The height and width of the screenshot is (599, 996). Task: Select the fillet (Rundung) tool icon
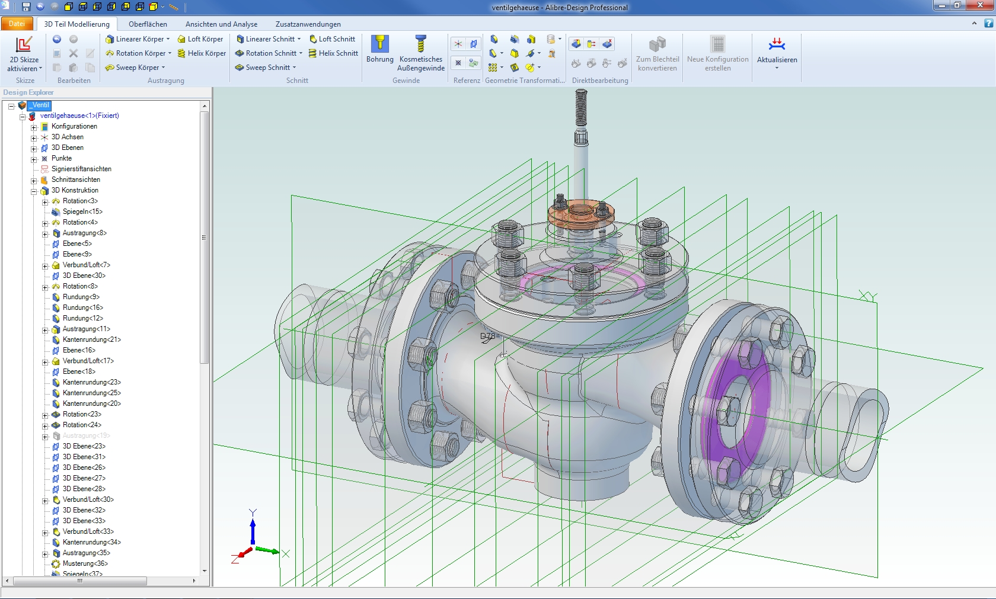(494, 39)
